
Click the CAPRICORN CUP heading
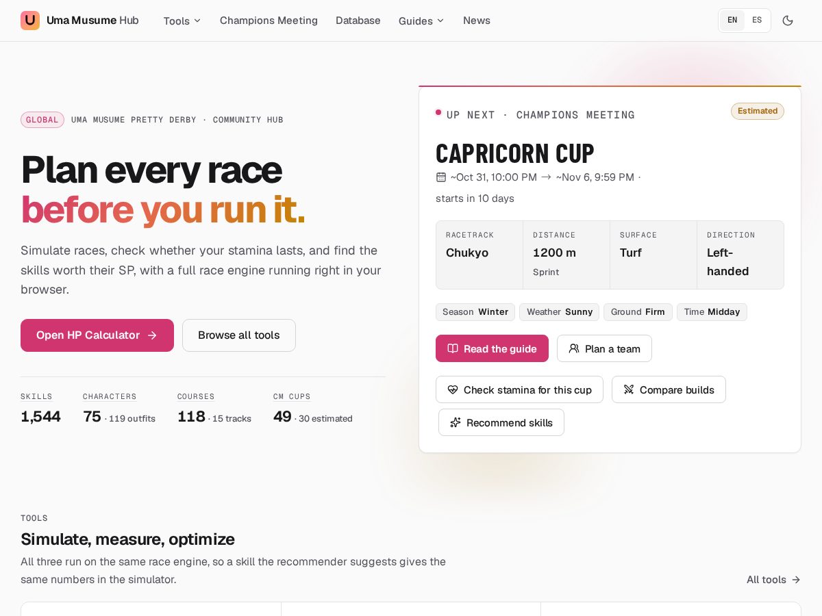[515, 153]
